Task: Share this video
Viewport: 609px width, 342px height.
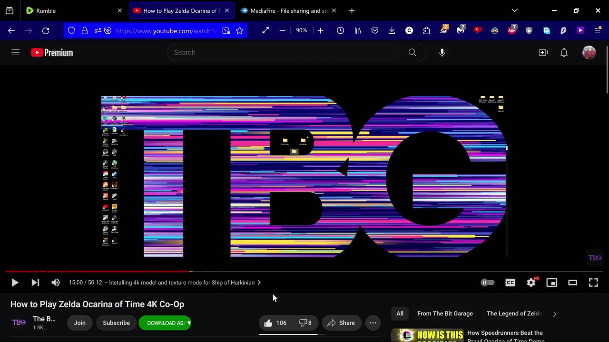Action: pyautogui.click(x=342, y=323)
